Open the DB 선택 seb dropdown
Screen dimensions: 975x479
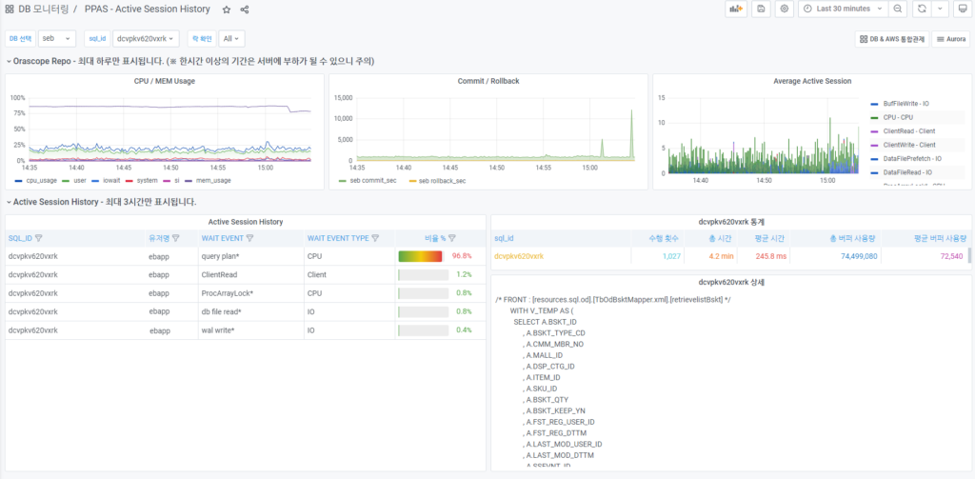pos(56,39)
